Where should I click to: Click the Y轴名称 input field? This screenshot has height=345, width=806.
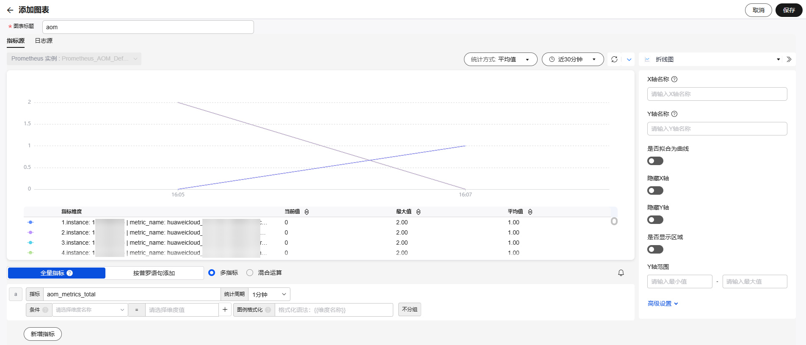(717, 129)
